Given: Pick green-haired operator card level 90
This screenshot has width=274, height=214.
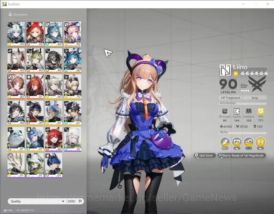Looking at the screenshot, I should 35,60.
